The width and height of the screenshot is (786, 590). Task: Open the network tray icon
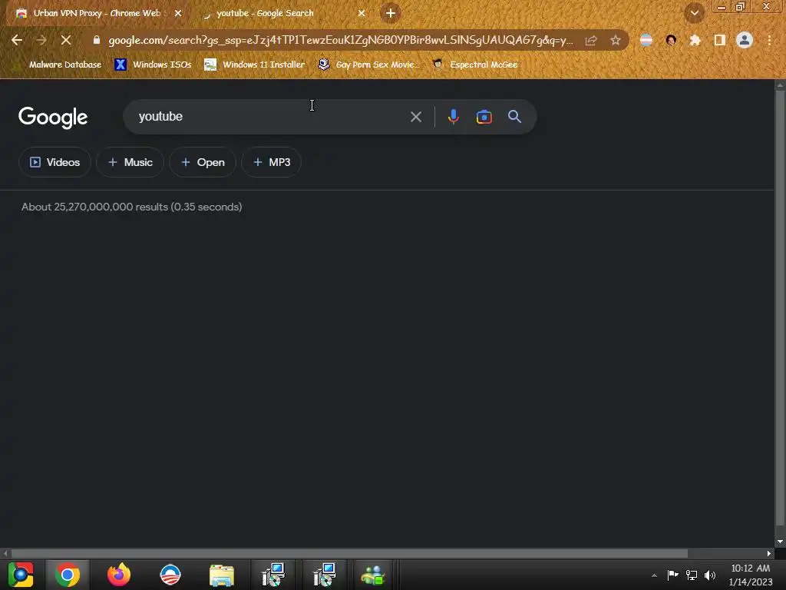click(692, 575)
